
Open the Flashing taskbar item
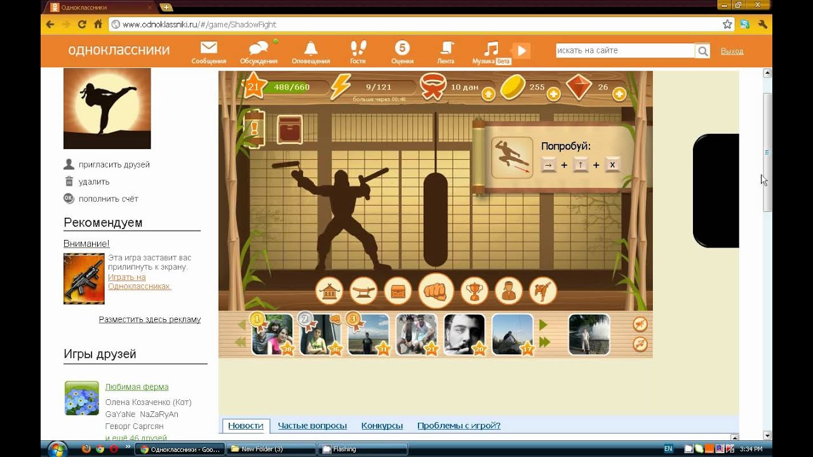363,449
